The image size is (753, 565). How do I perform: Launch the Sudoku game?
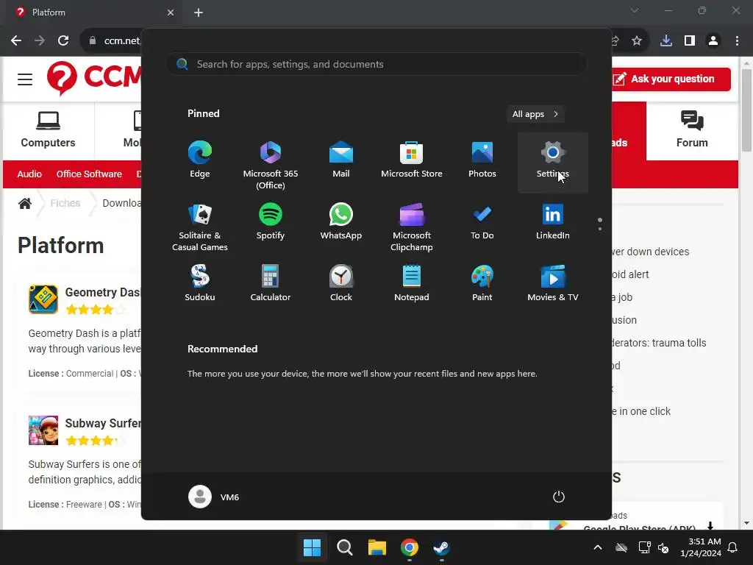(200, 283)
